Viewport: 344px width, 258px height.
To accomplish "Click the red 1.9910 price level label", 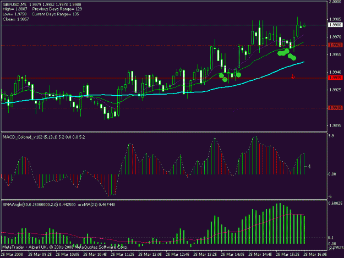I will [335, 108].
